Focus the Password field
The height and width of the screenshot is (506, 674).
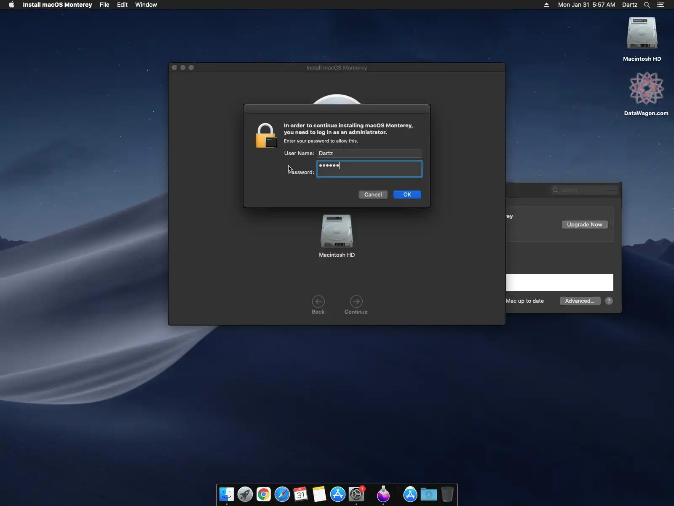(369, 169)
